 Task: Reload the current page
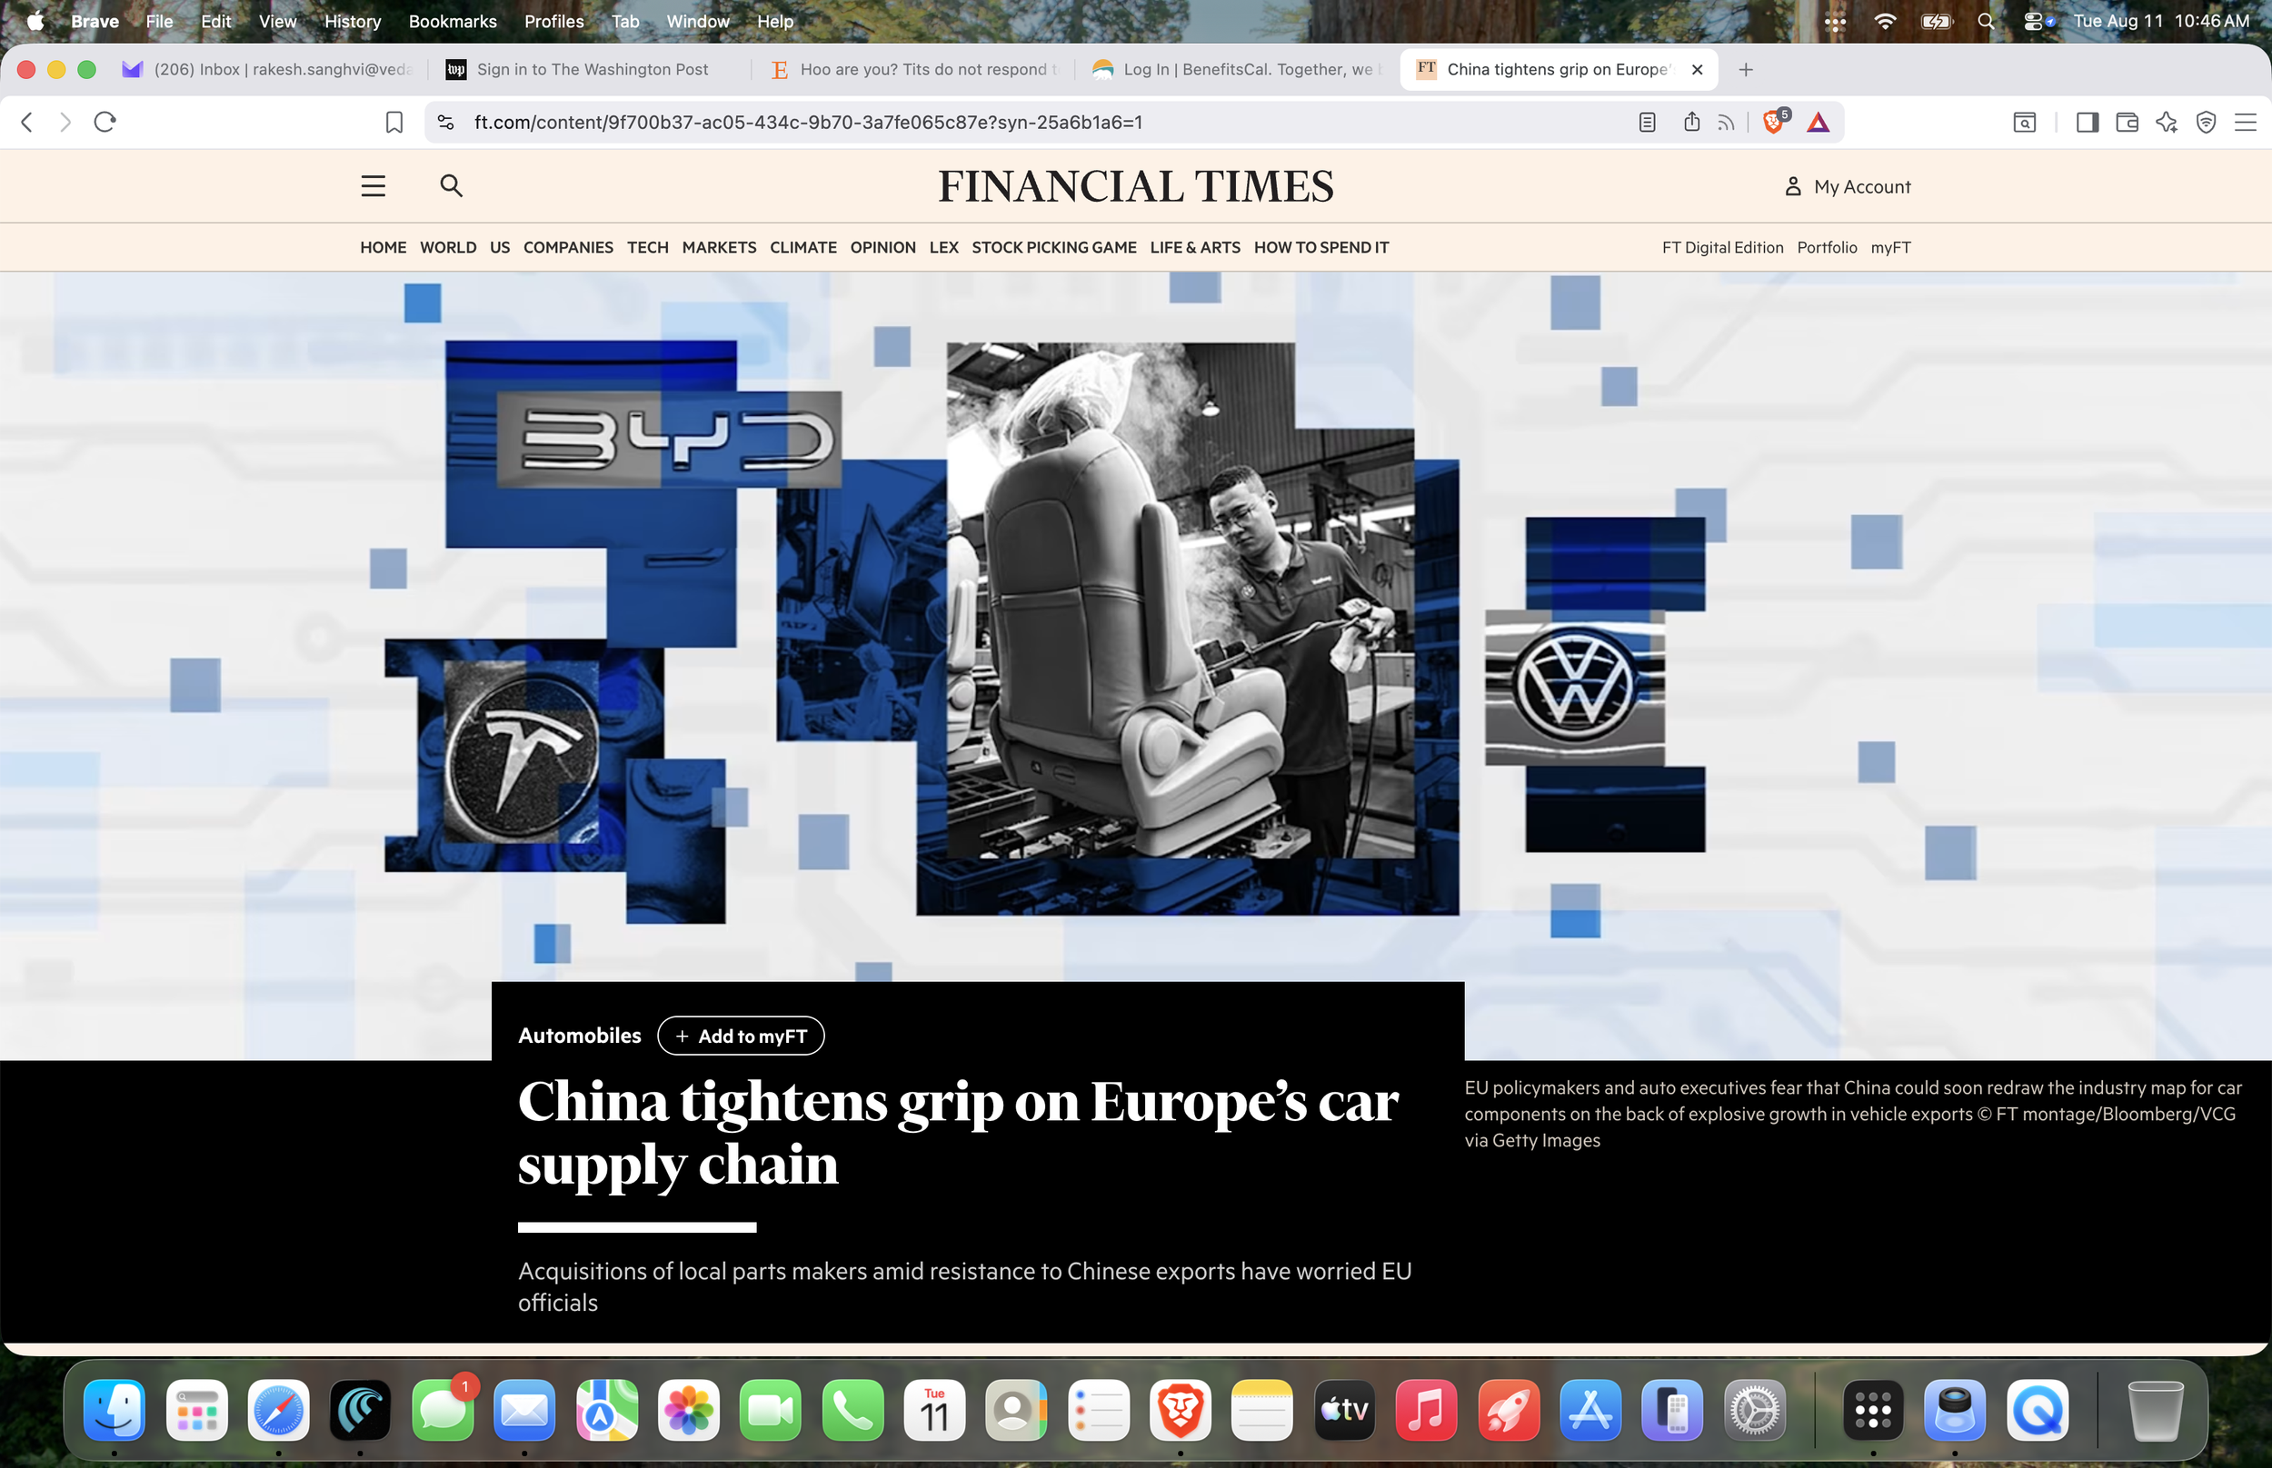tap(105, 122)
